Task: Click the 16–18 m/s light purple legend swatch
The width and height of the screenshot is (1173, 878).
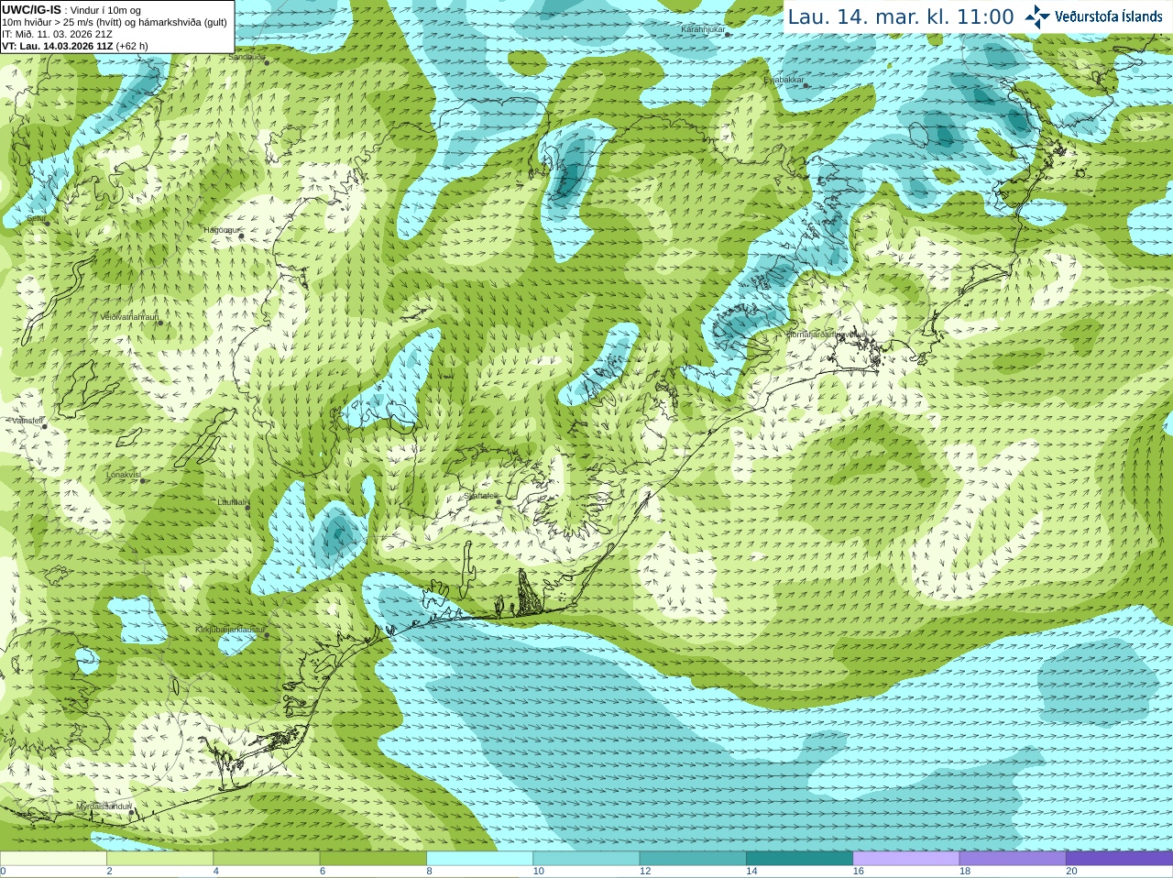Action: [906, 859]
